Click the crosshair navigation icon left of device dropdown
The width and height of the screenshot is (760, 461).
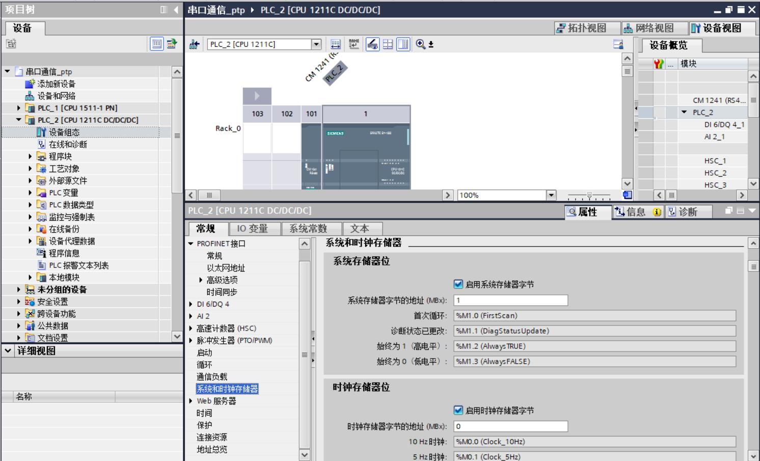(193, 44)
